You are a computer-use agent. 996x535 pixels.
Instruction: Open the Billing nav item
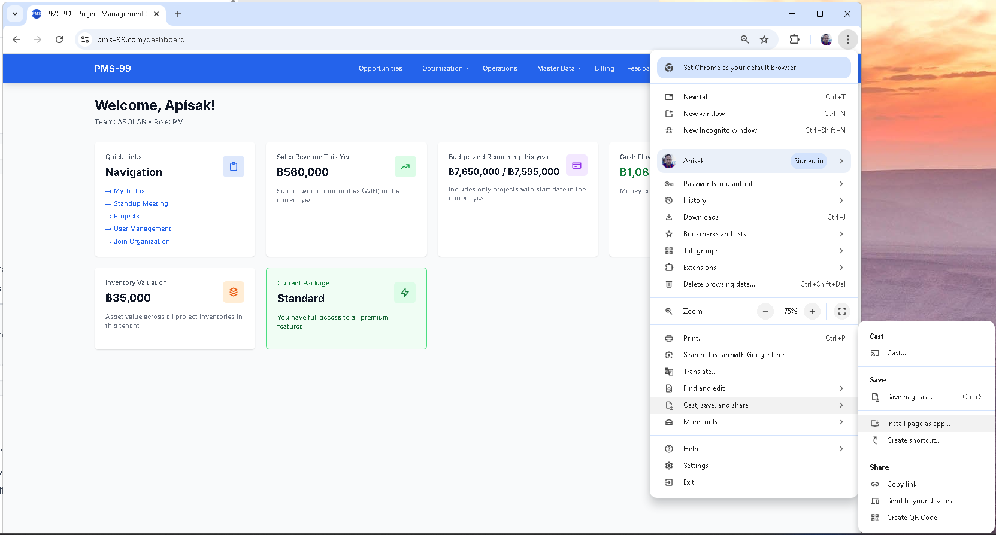coord(604,68)
